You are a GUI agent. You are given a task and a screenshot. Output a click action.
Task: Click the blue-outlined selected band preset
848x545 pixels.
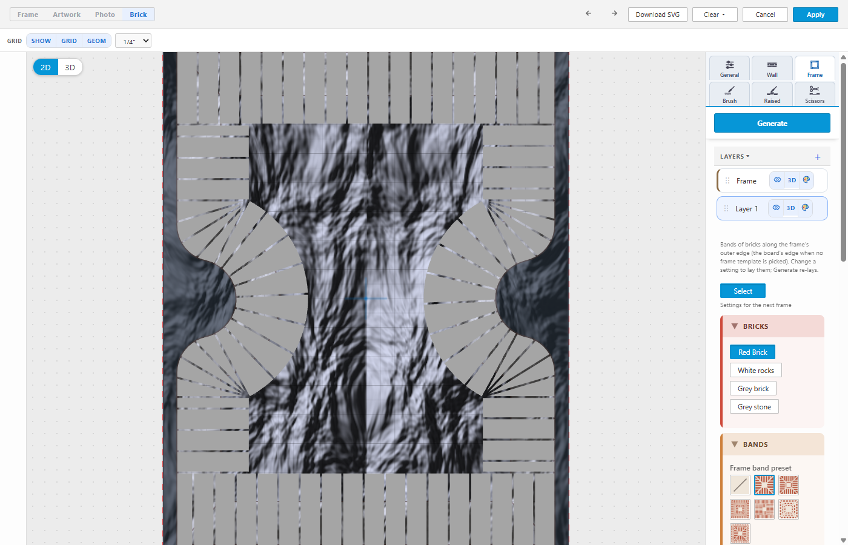(x=764, y=485)
